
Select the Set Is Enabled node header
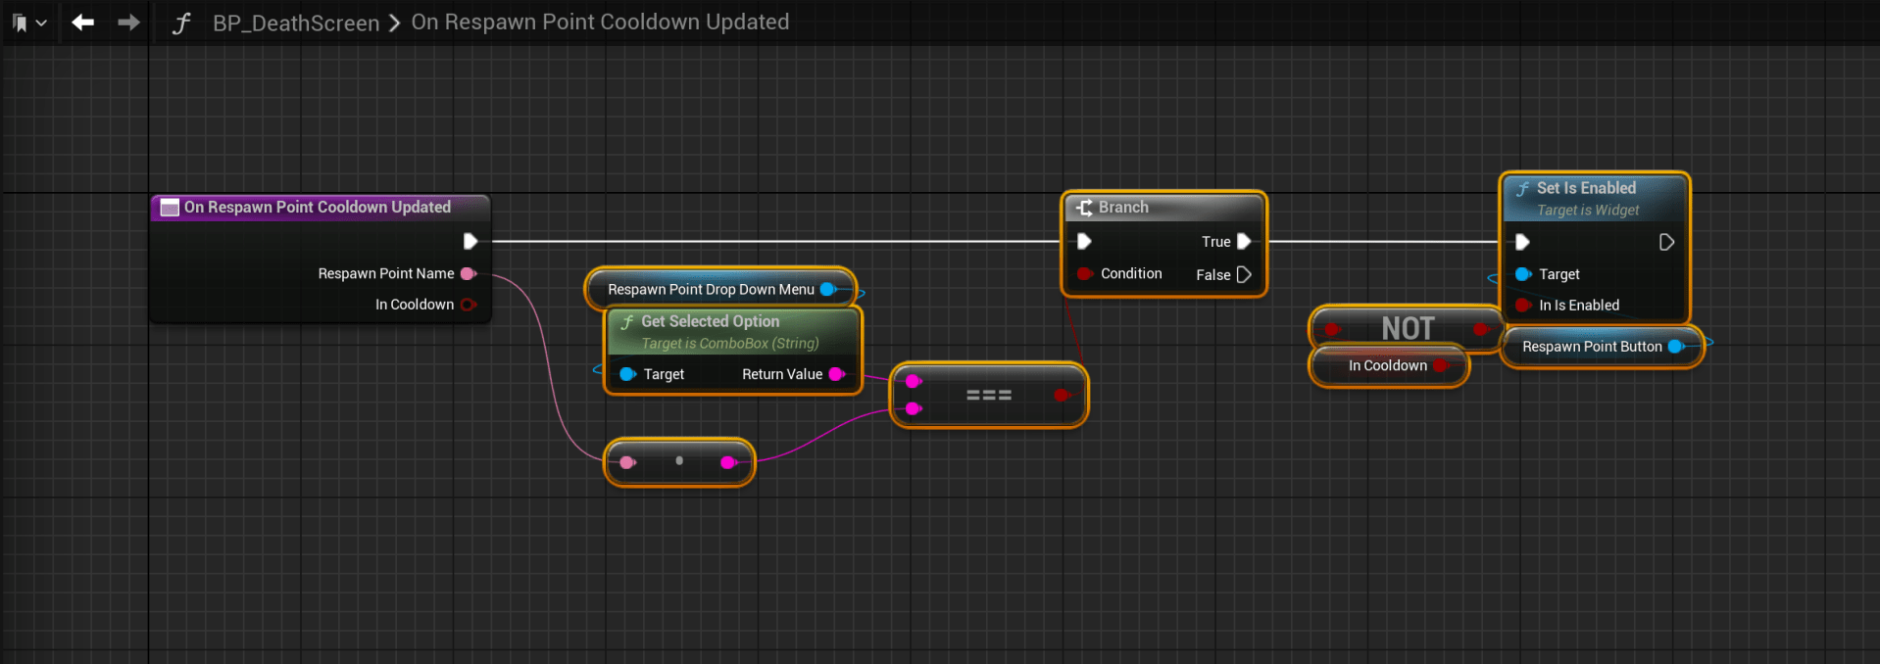click(x=1596, y=199)
